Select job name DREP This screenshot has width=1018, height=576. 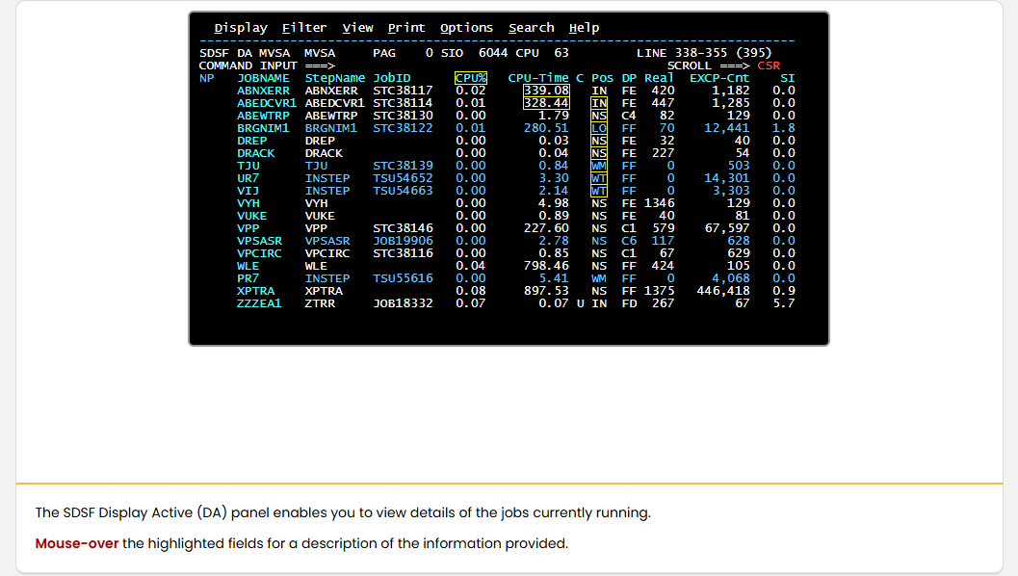tap(252, 141)
